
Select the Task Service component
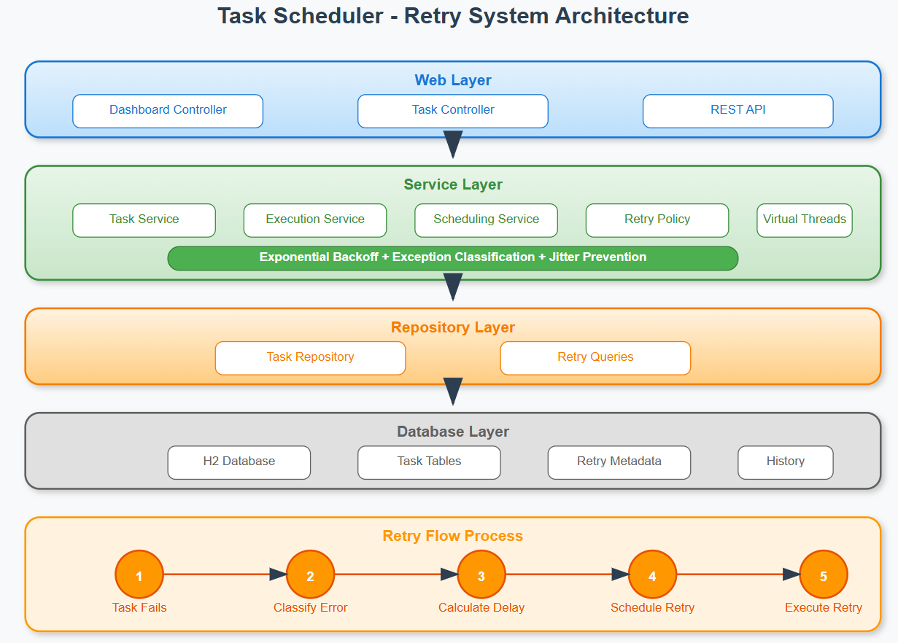tap(144, 220)
